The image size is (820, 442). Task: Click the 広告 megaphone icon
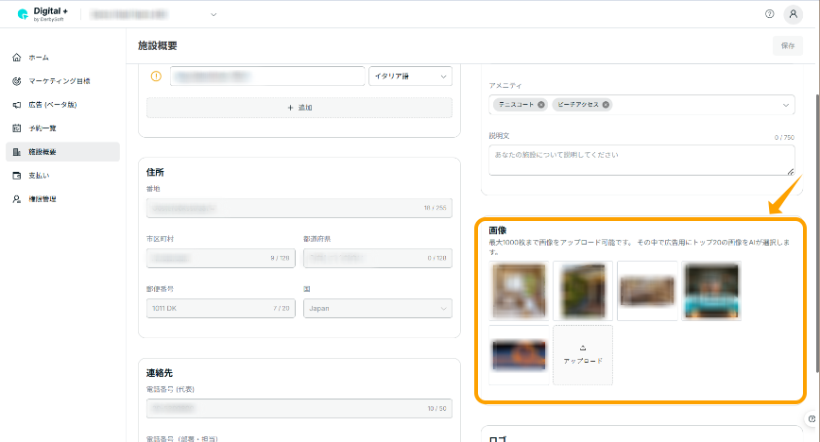(x=17, y=105)
